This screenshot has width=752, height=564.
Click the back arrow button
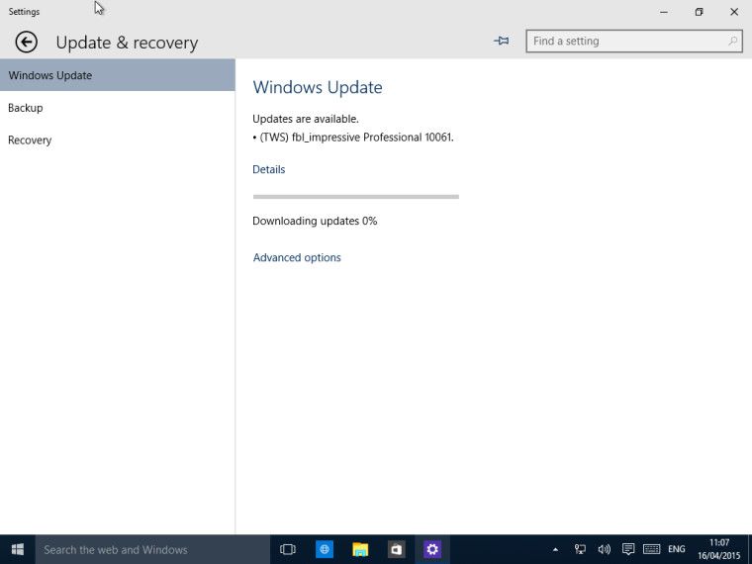pyautogui.click(x=27, y=42)
